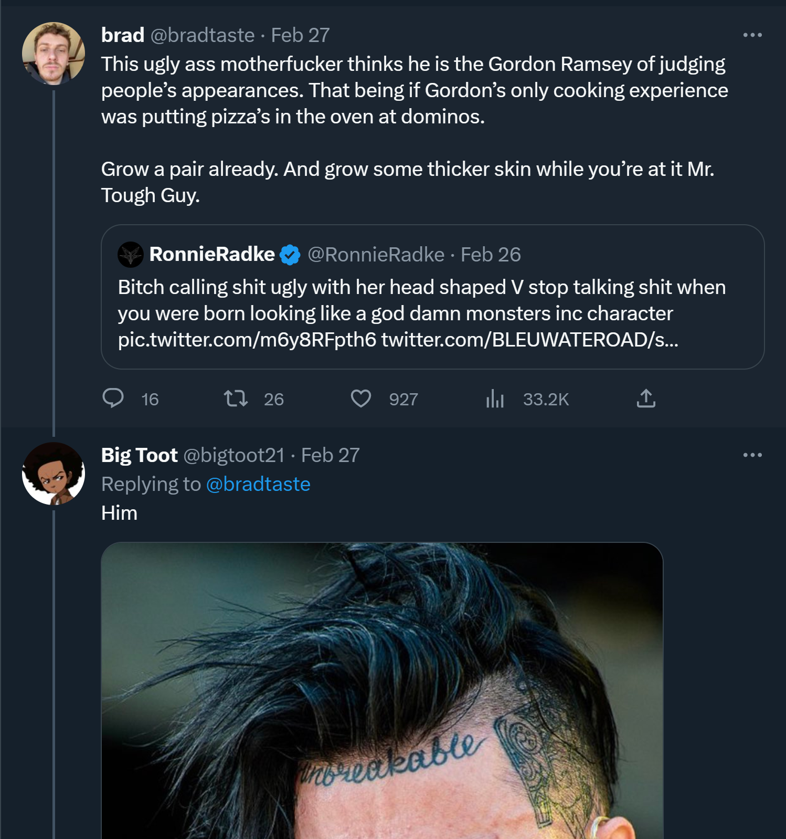This screenshot has width=786, height=839.
Task: Like brad's tweet with the heart icon
Action: (x=361, y=398)
